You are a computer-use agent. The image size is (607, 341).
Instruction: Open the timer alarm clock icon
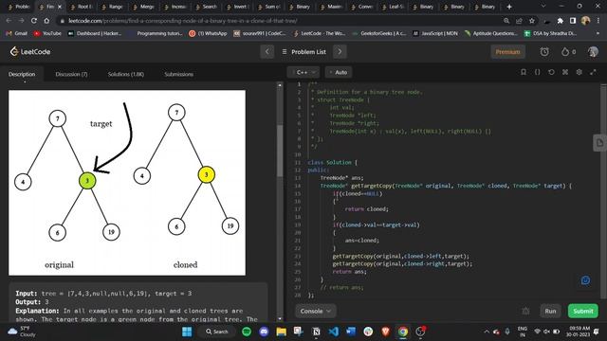pos(544,52)
